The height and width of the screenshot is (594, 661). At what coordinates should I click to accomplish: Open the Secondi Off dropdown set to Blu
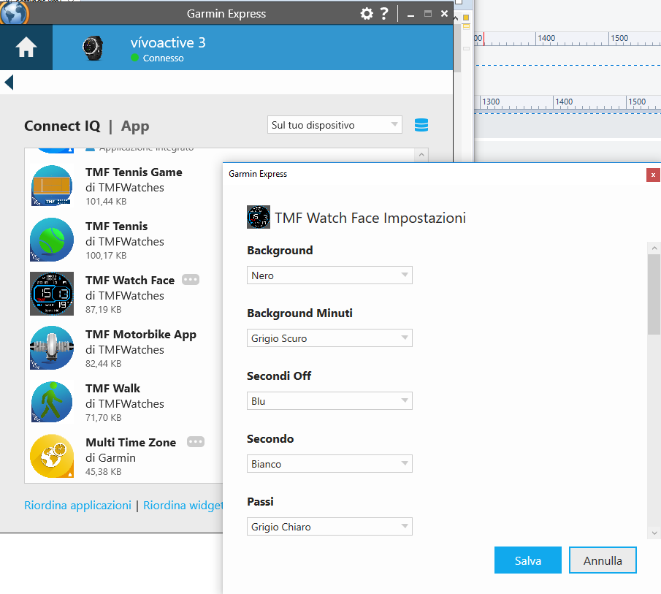(329, 401)
